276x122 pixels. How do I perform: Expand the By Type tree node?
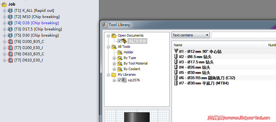pyautogui.click(x=114, y=58)
